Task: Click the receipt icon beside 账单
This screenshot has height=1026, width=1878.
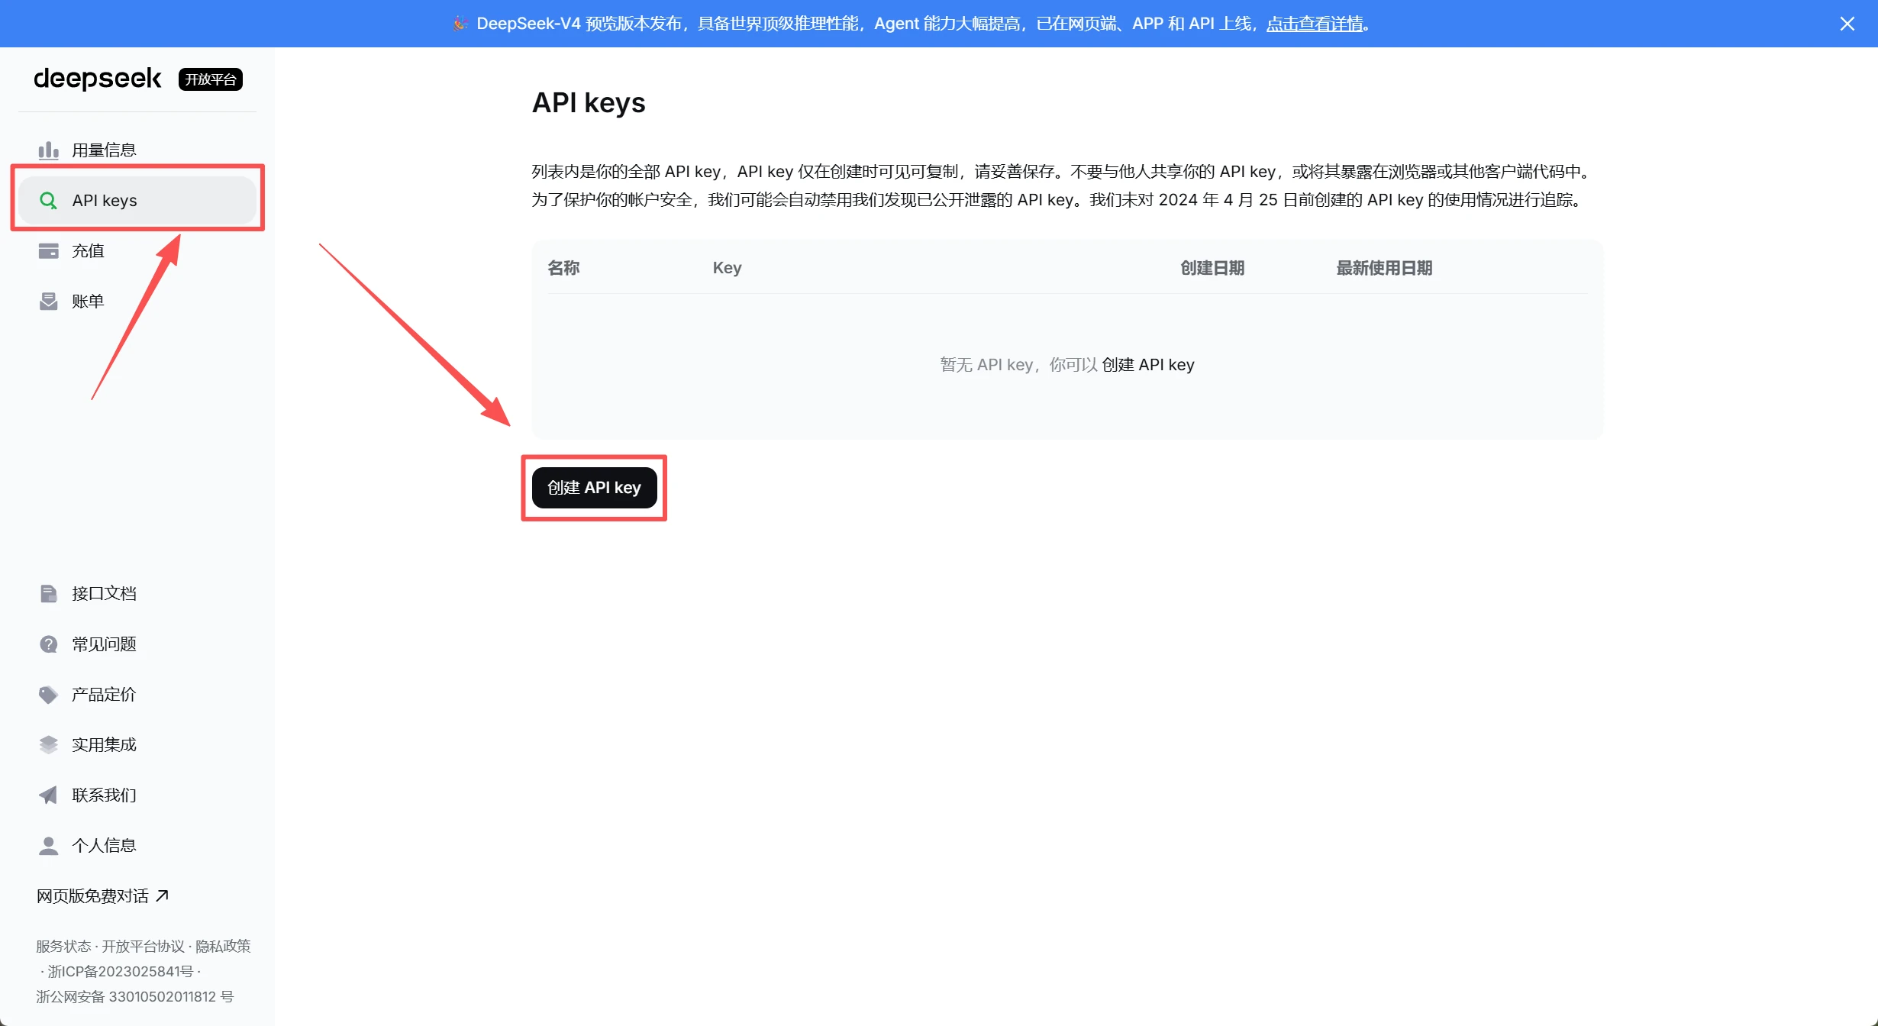Action: (48, 301)
